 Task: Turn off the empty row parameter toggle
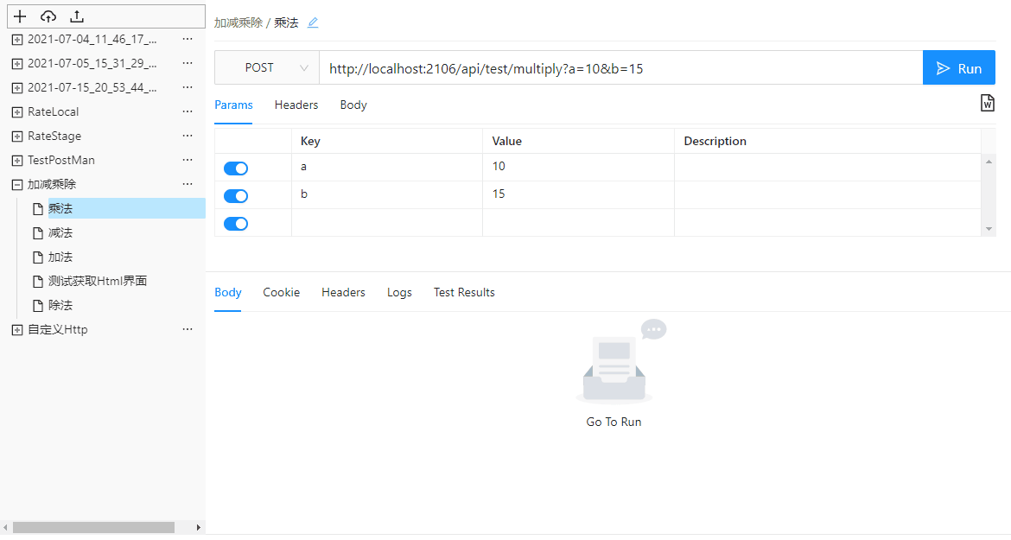pos(235,223)
